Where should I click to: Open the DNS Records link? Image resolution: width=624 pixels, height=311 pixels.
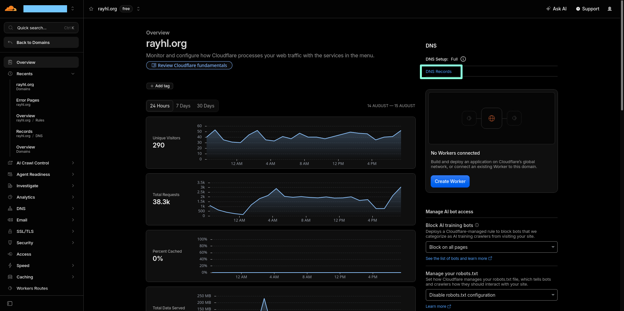(x=438, y=72)
